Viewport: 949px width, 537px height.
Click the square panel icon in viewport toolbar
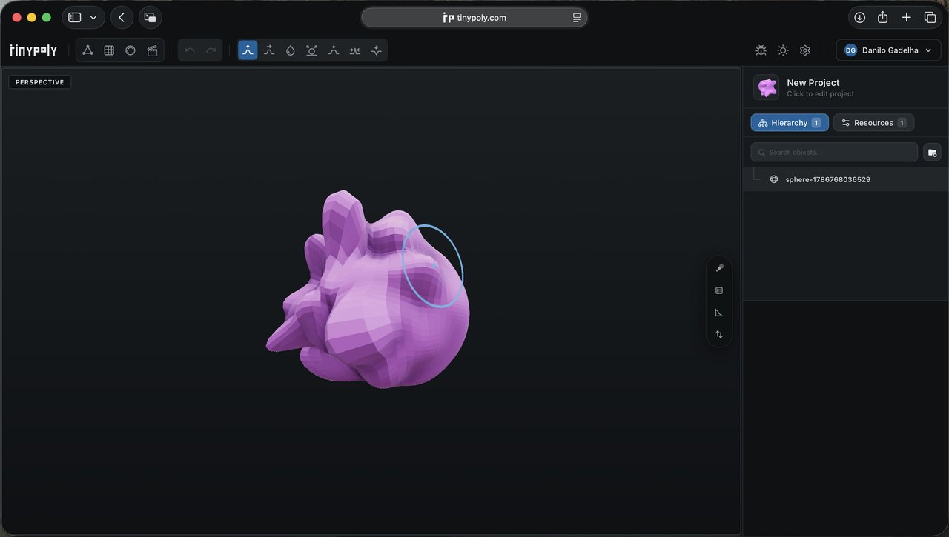click(719, 290)
